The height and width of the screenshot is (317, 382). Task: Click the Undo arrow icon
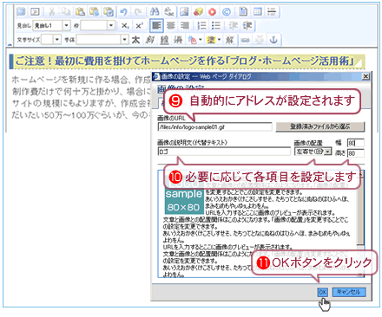pyautogui.click(x=124, y=12)
